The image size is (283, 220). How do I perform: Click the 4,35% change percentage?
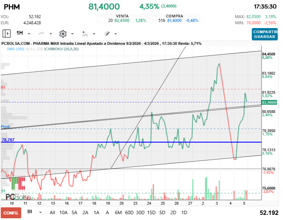pyautogui.click(x=149, y=7)
